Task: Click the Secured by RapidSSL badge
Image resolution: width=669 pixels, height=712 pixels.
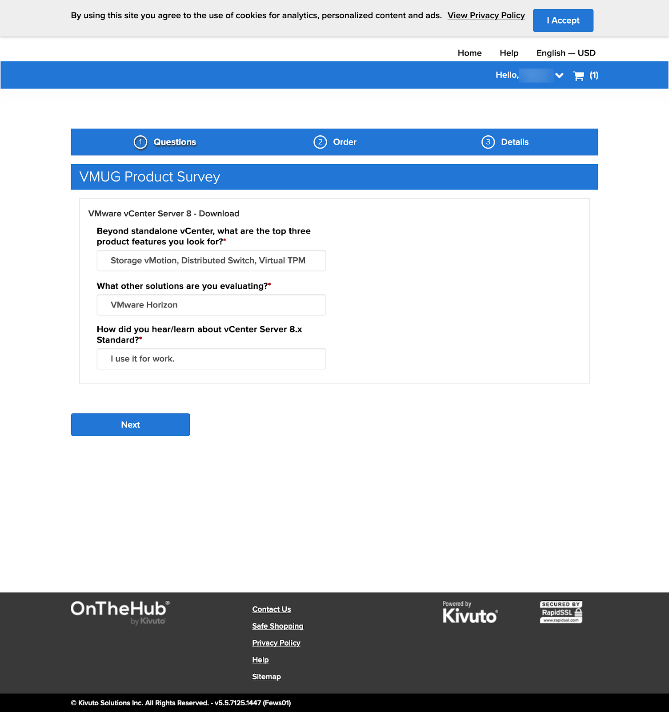Action: [x=561, y=612]
